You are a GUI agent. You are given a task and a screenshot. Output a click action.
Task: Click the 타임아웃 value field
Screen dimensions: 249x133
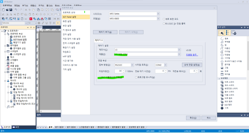click(x=118, y=71)
